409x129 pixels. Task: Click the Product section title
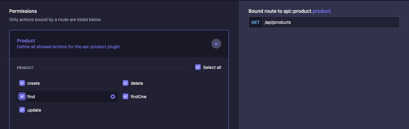coord(26,41)
